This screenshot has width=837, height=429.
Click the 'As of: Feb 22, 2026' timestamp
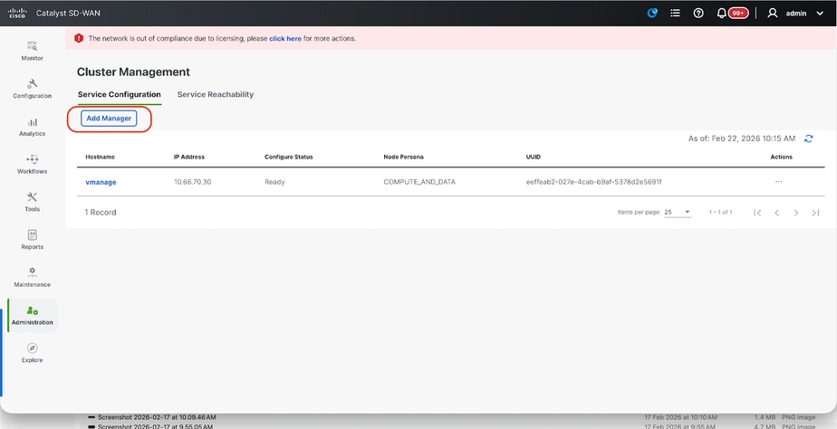742,138
